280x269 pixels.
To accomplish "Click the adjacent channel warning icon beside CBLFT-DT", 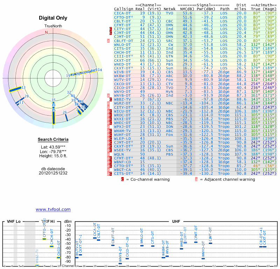I will click(108, 41).
